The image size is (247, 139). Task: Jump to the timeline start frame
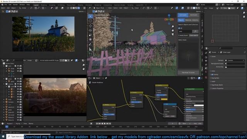[97, 124]
